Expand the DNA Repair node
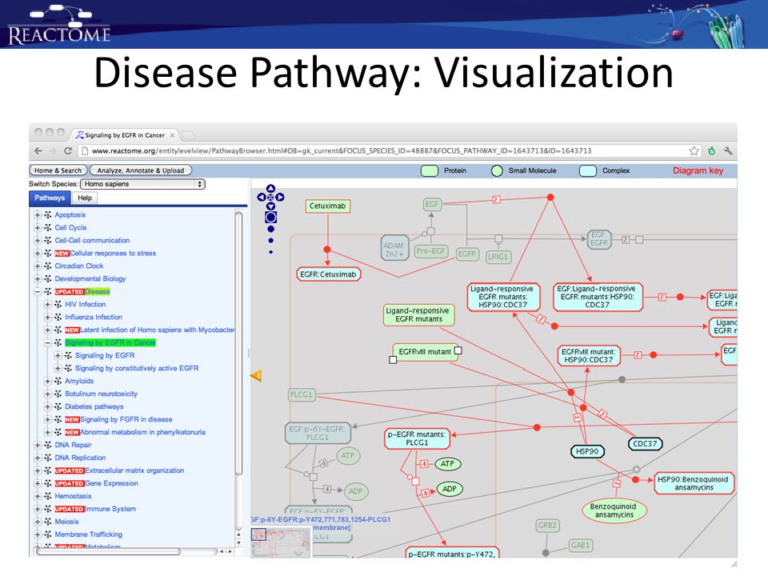 38,446
